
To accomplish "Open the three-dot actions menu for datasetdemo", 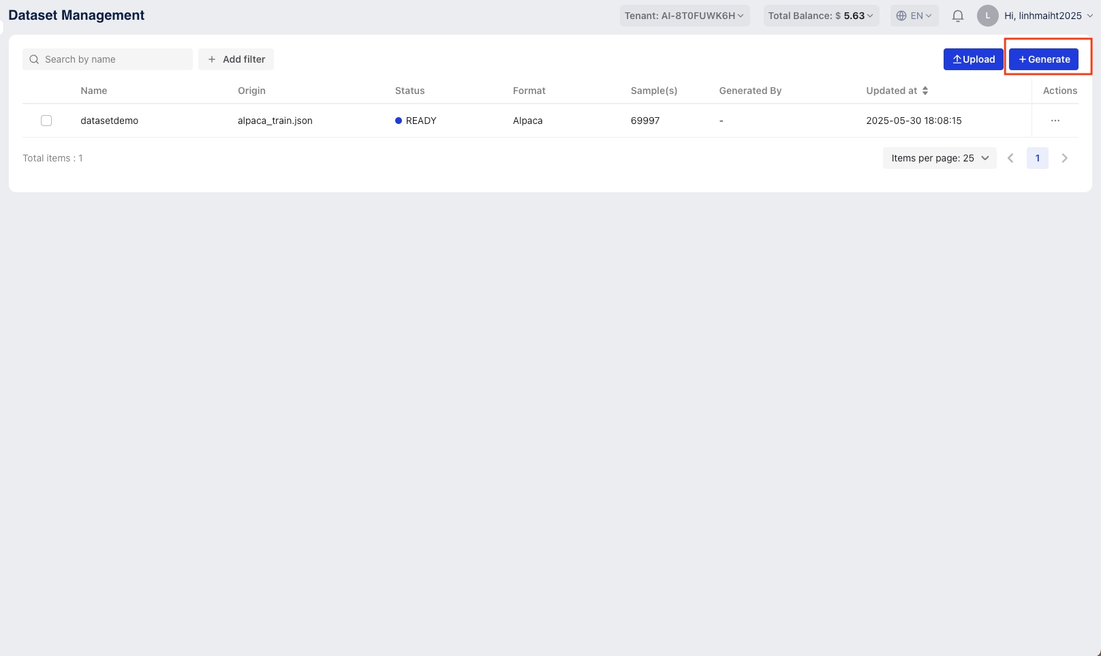I will coord(1055,121).
